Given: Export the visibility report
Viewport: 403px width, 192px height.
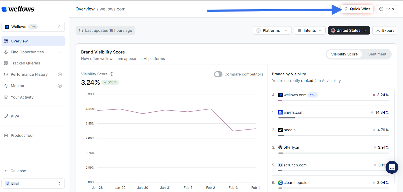Looking at the screenshot, I should 385,30.
